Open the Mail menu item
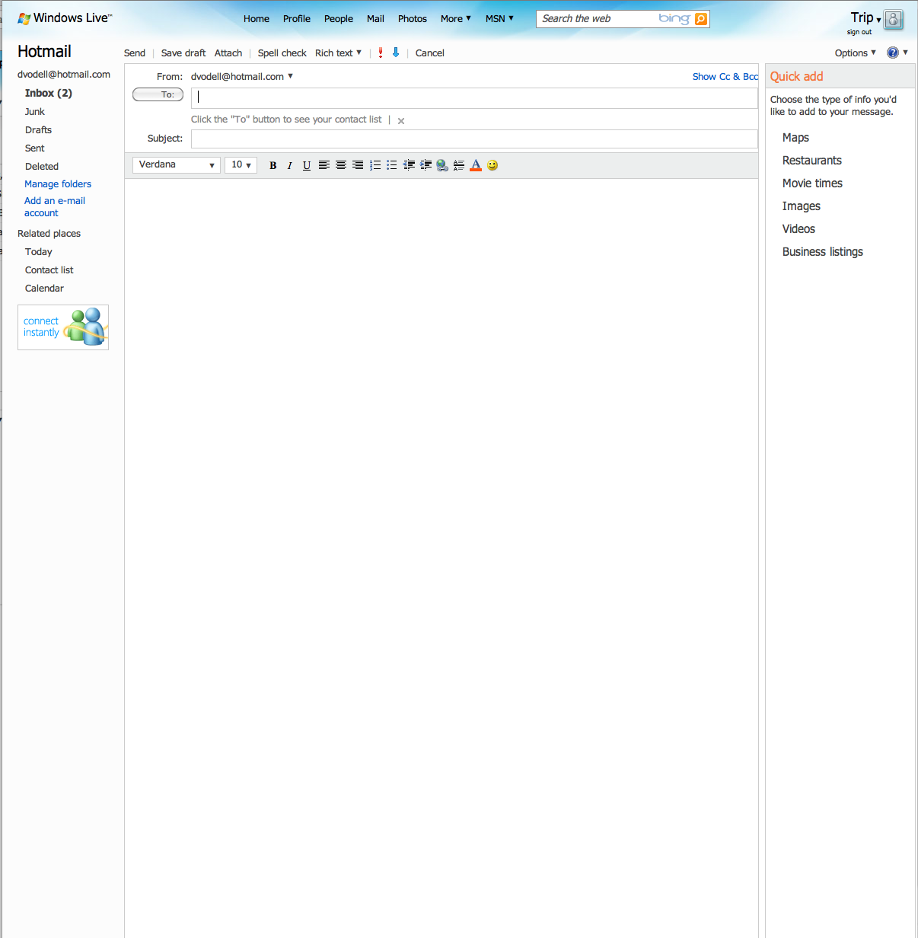Screen dimensions: 918x938 [375, 18]
